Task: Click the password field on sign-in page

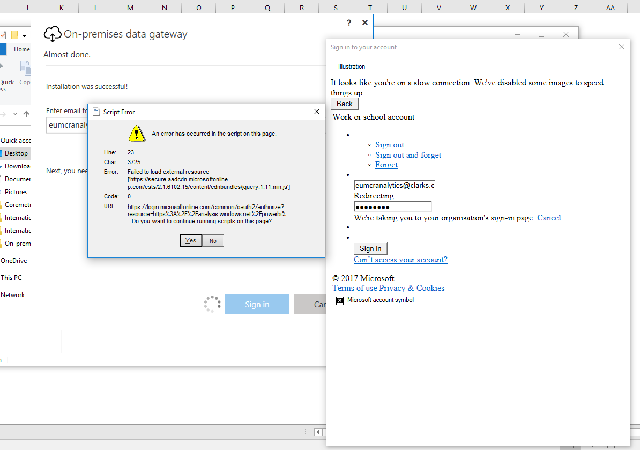Action: pyautogui.click(x=393, y=206)
